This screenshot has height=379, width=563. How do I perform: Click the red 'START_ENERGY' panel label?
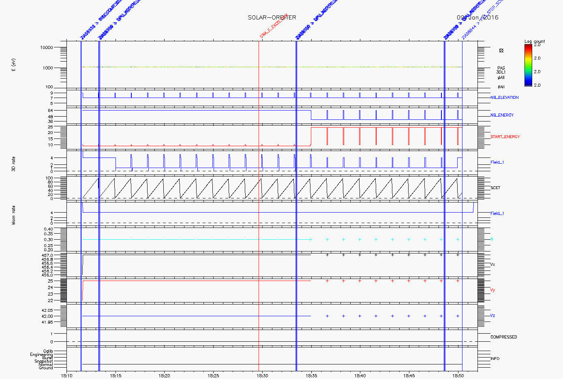pyautogui.click(x=505, y=137)
